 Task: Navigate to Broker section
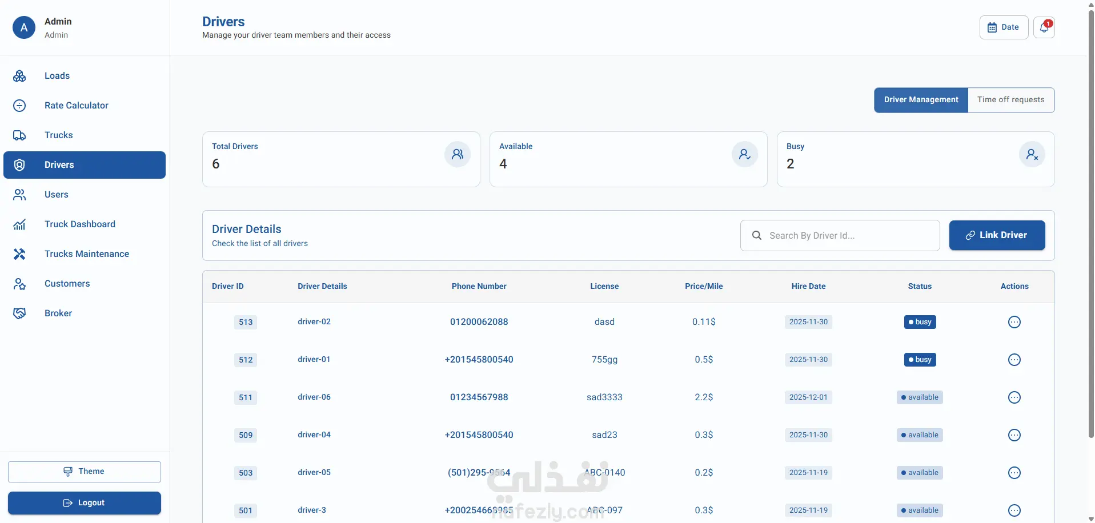85,313
